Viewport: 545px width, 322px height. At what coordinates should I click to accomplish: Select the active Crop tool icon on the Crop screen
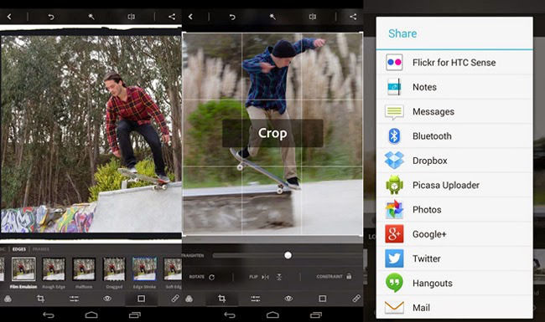point(221,299)
